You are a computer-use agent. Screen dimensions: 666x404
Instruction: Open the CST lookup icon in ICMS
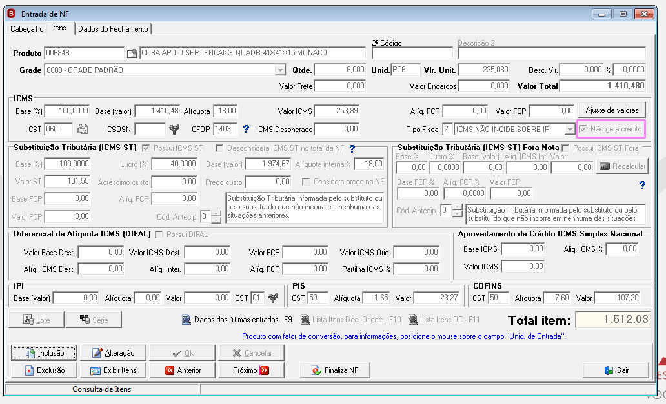point(83,129)
